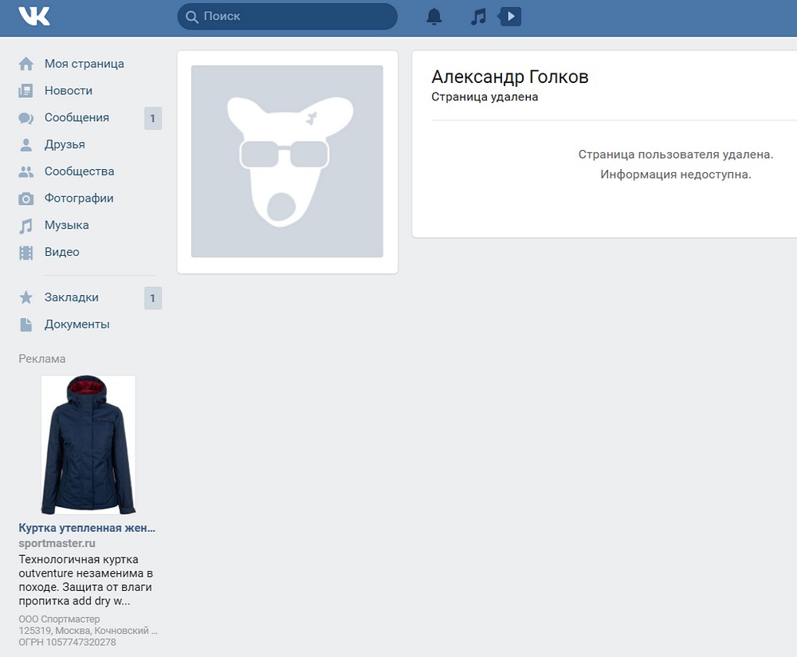
Task: Open notifications bell icon
Action: pos(434,17)
